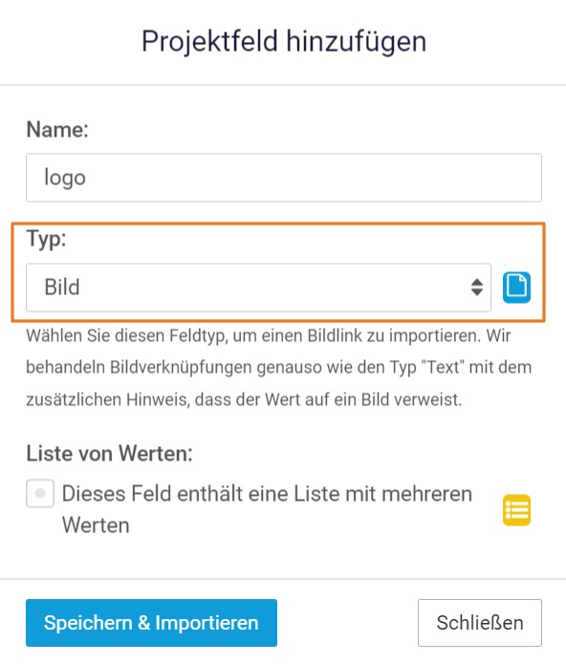The height and width of the screenshot is (664, 566).
Task: Click the Speichern & Importieren button
Action: (151, 623)
